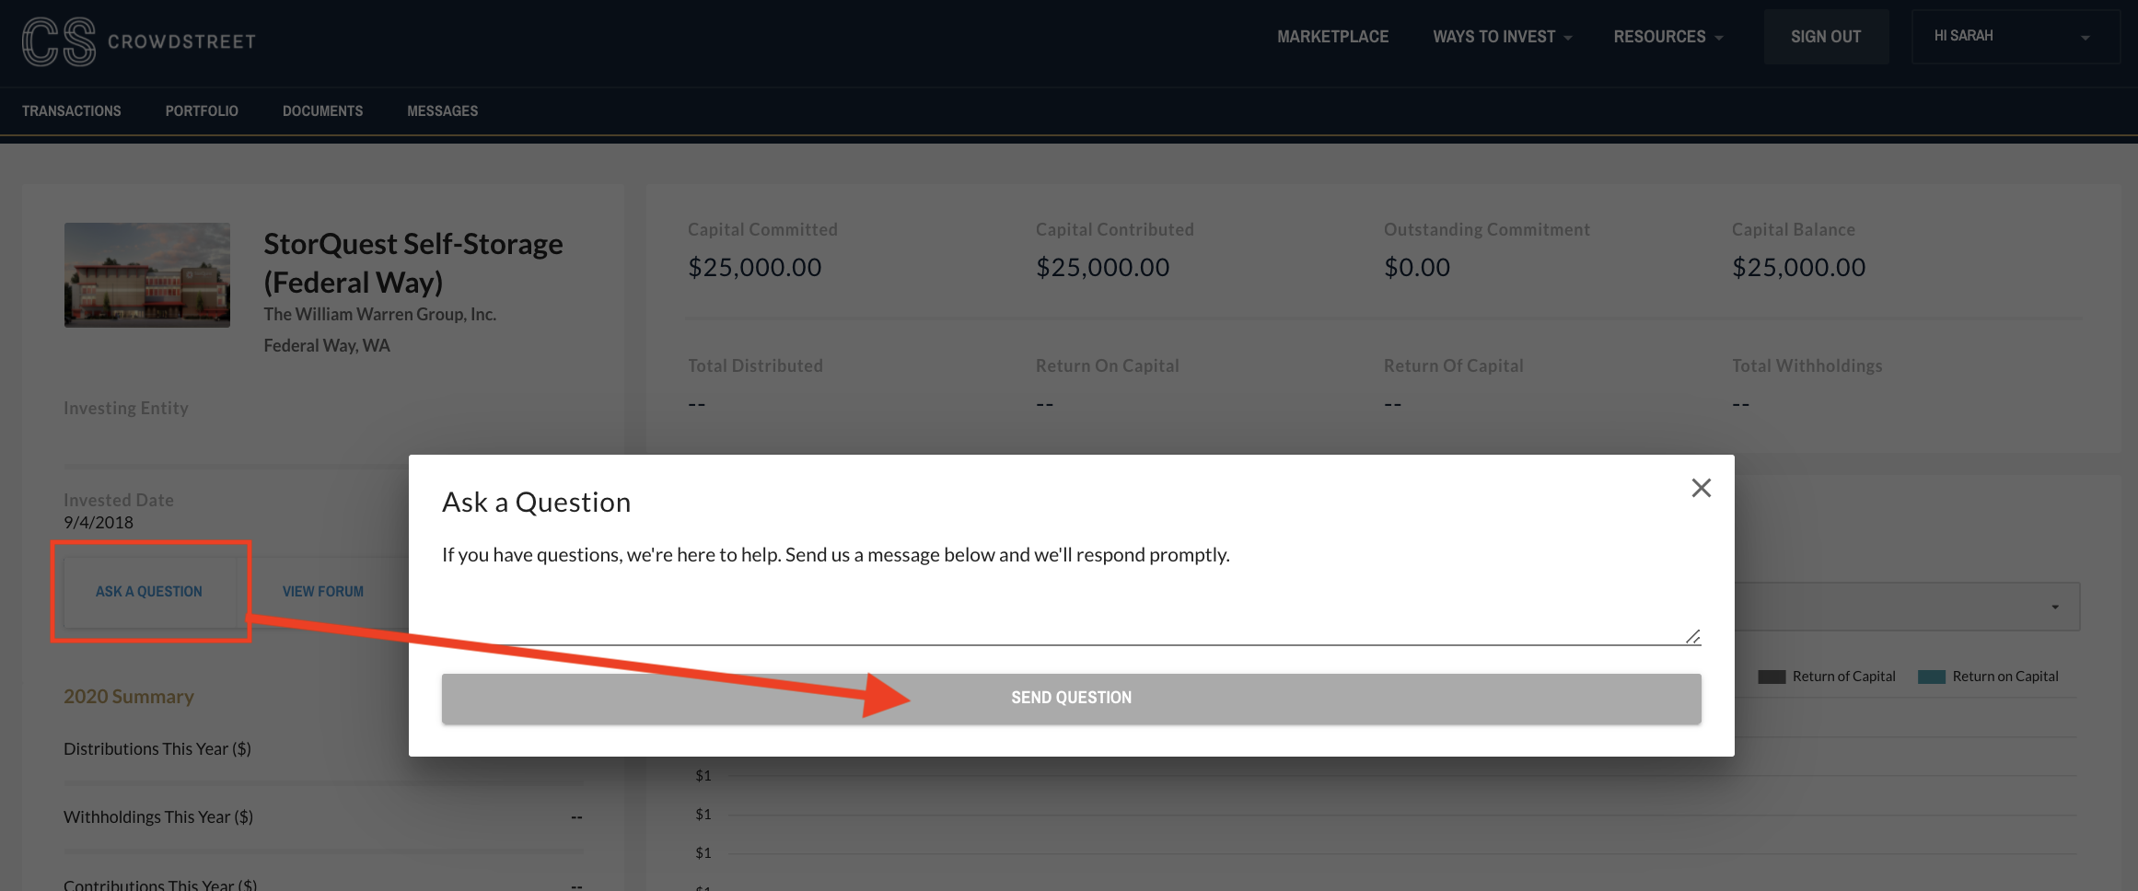Click the Sign Out button
The height and width of the screenshot is (891, 2138).
pyautogui.click(x=1826, y=37)
